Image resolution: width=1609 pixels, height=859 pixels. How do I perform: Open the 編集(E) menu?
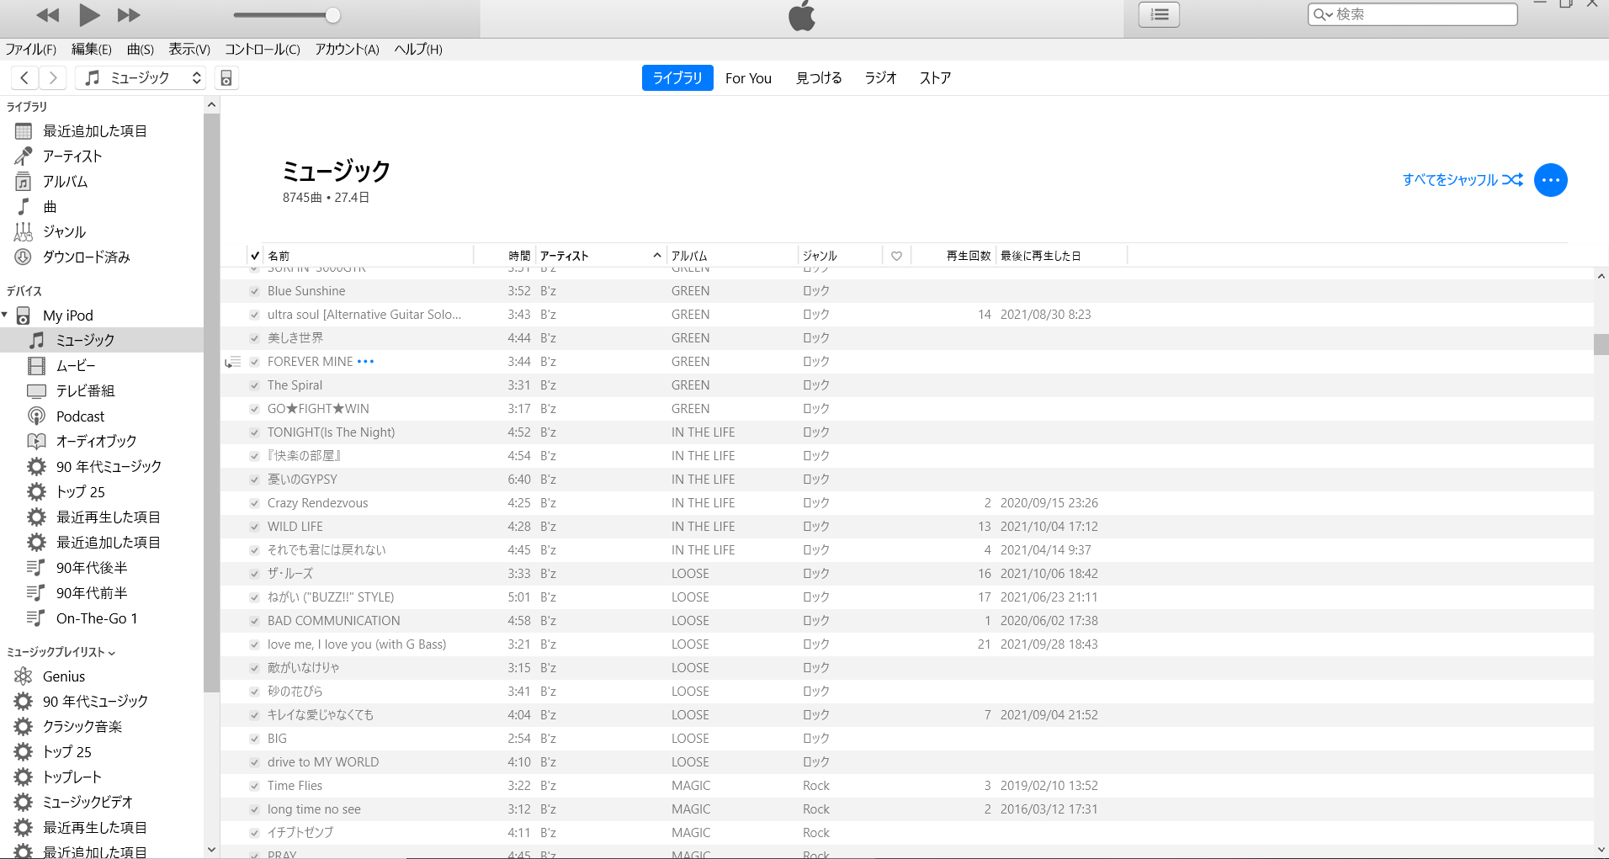[x=92, y=49]
